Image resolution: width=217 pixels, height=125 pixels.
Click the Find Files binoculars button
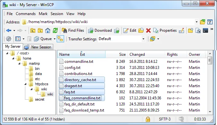coord(73,30)
